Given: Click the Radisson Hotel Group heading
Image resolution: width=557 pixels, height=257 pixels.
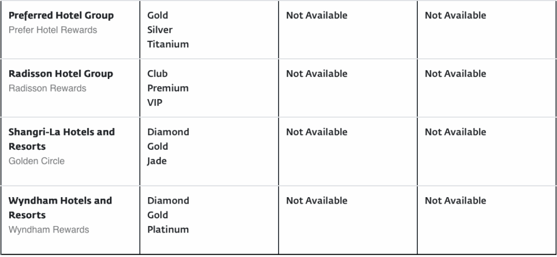Looking at the screenshot, I should tap(61, 74).
